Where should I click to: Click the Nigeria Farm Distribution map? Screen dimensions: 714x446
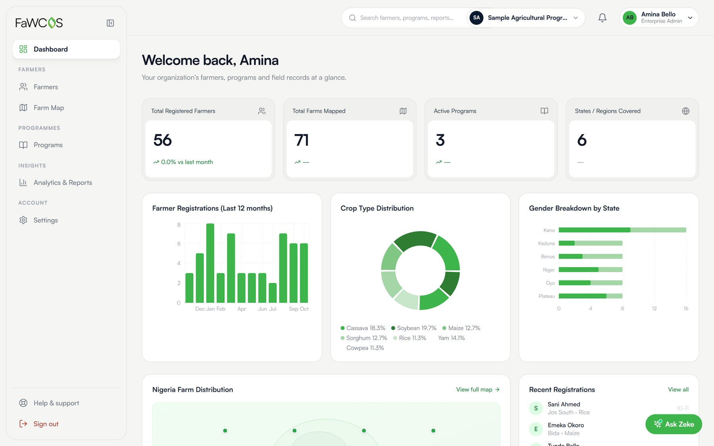tap(326, 424)
